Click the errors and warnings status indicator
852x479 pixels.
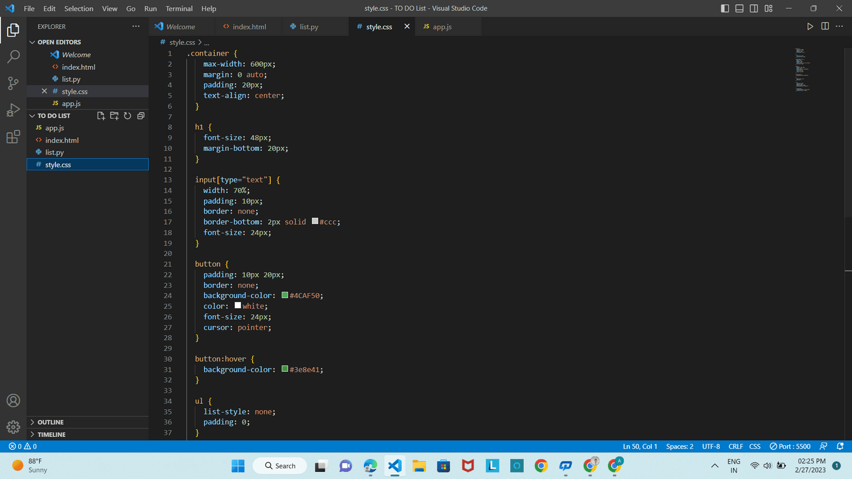click(22, 446)
